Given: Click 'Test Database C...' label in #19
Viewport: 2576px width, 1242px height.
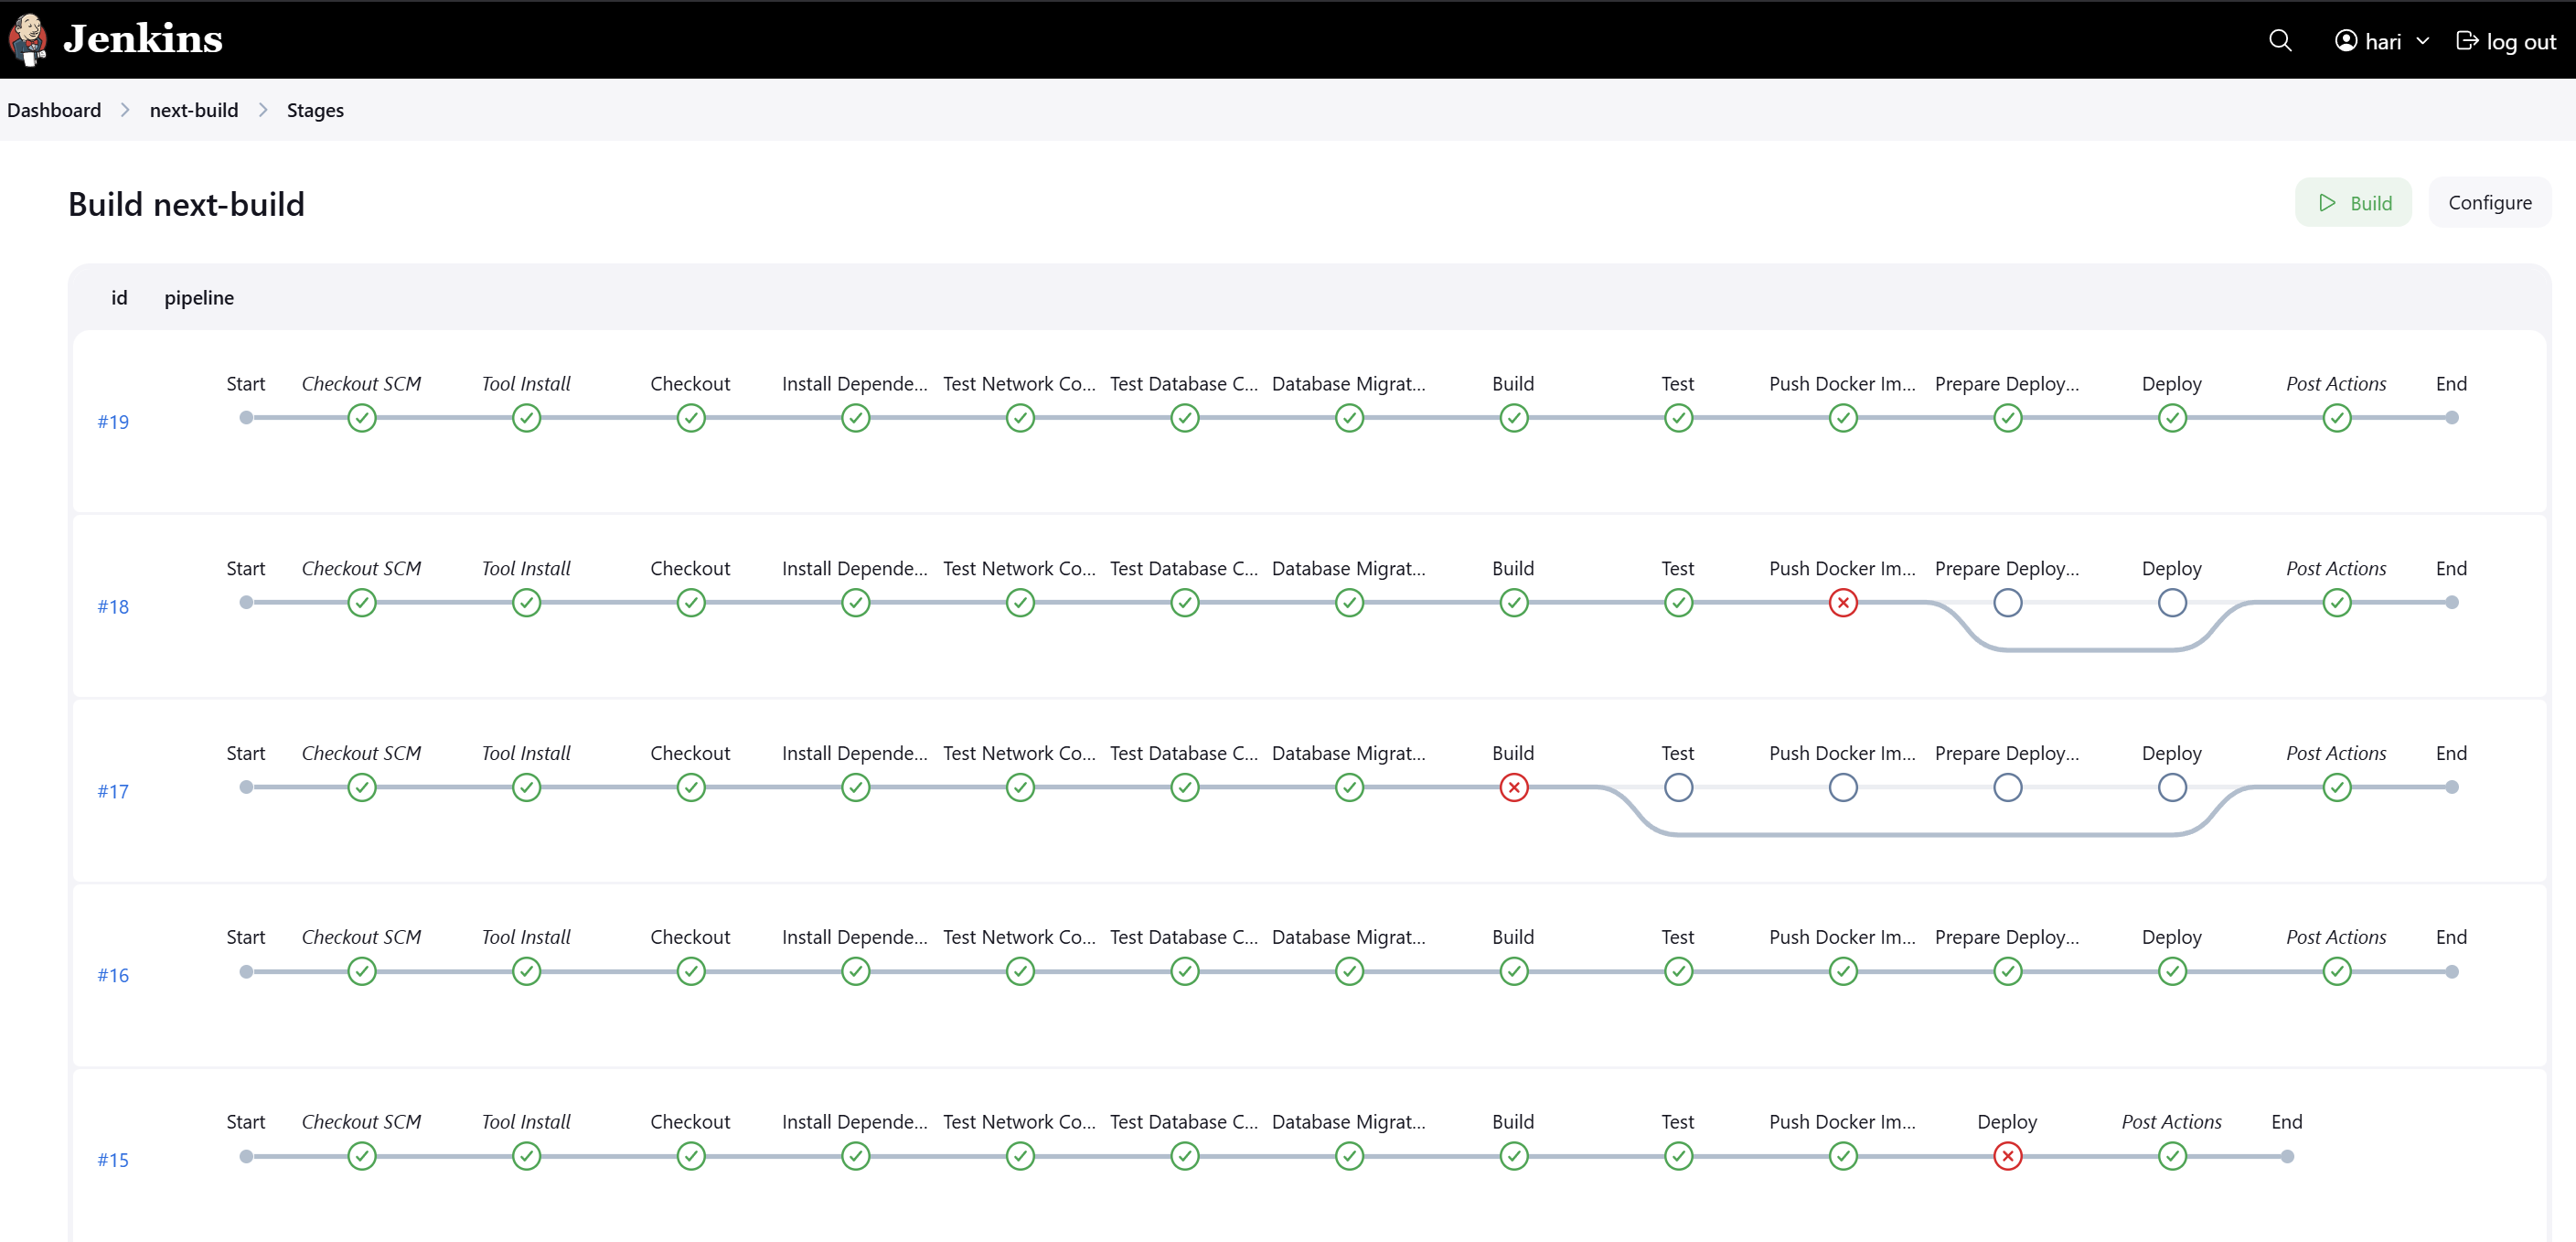Looking at the screenshot, I should [x=1184, y=384].
